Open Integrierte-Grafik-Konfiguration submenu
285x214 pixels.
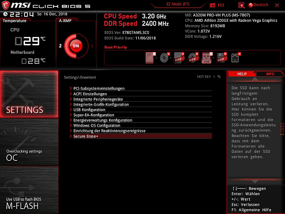coord(141,105)
